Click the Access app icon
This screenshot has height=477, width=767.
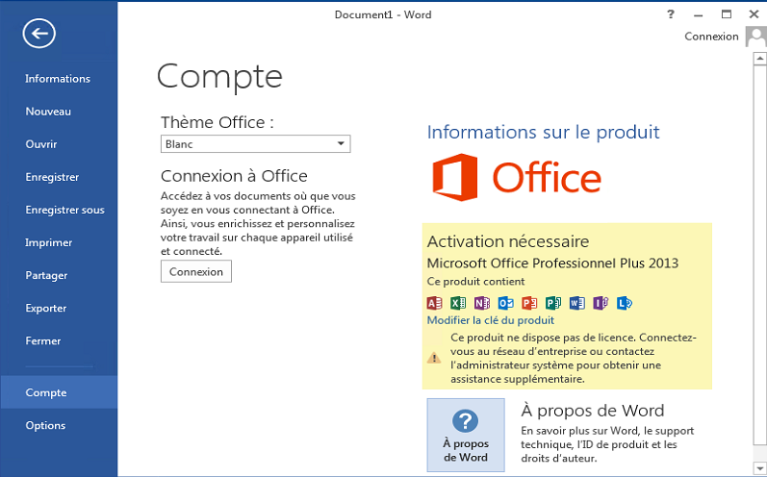pos(434,303)
